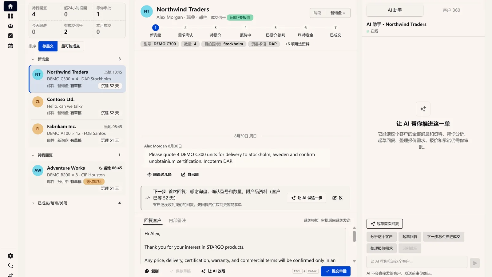Image resolution: width=492 pixels, height=277 pixels.
Task: Click the reply editor scroll-down arrow
Action: (x=354, y=261)
